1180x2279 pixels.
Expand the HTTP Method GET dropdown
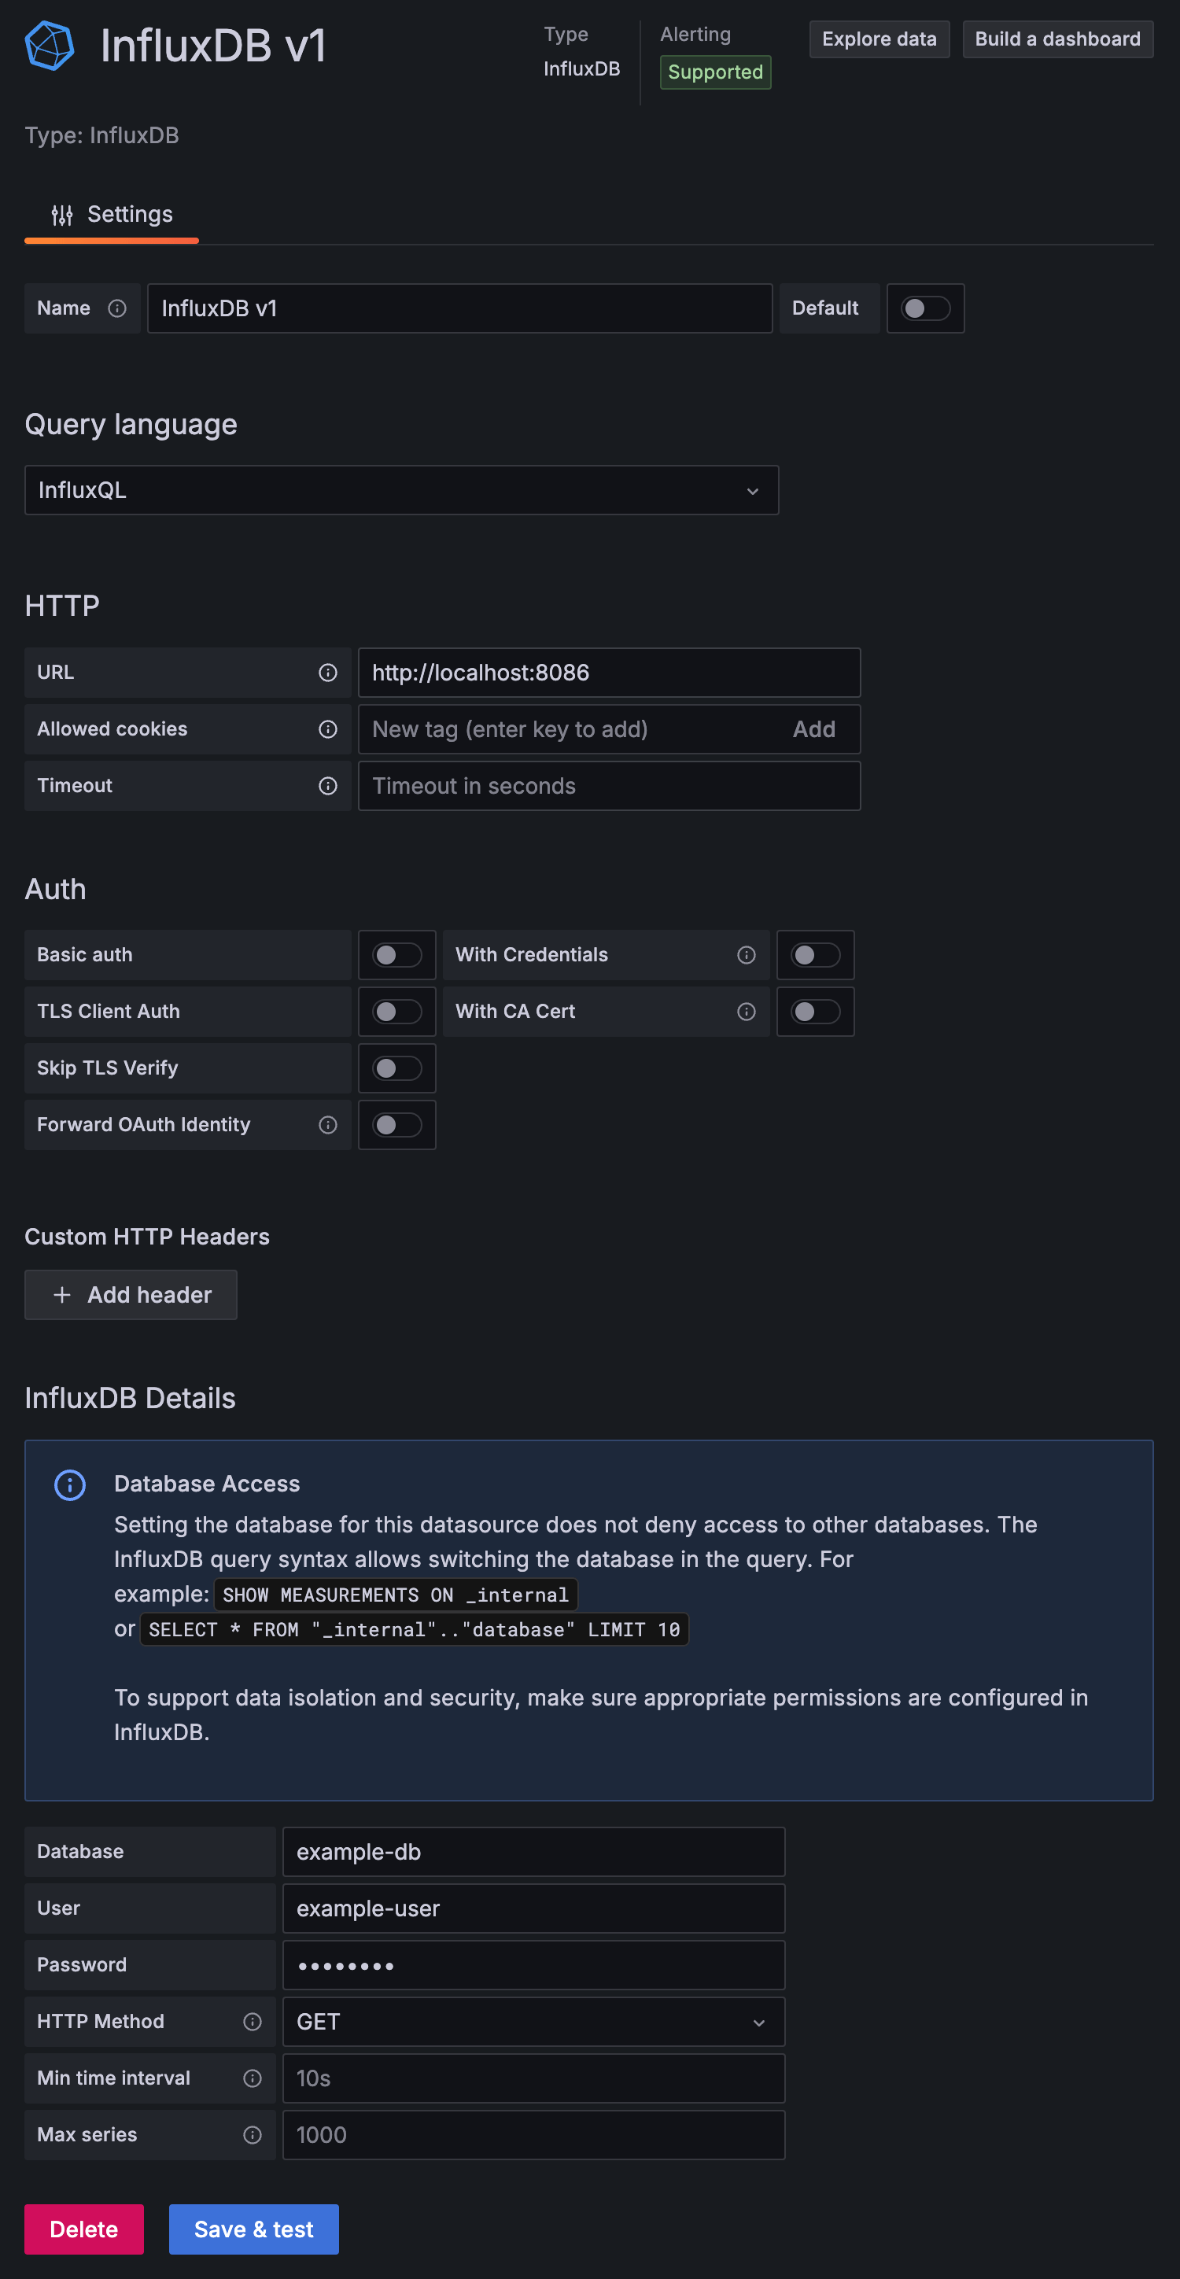533,2022
